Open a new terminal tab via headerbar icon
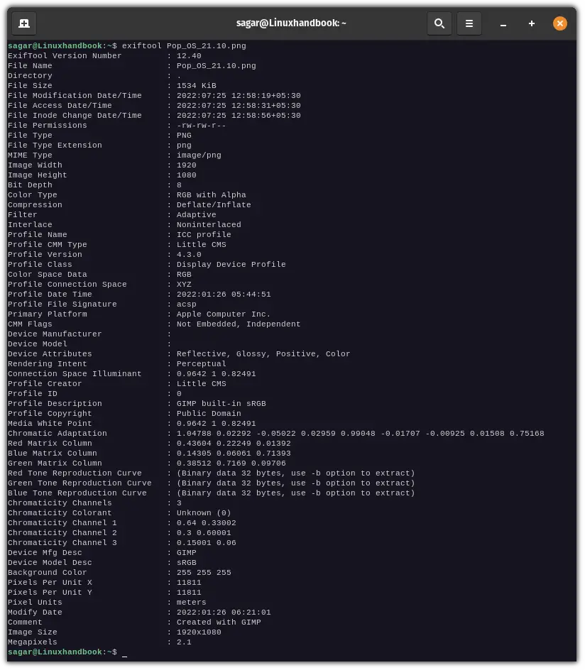Image resolution: width=585 pixels, height=670 pixels. coord(23,23)
